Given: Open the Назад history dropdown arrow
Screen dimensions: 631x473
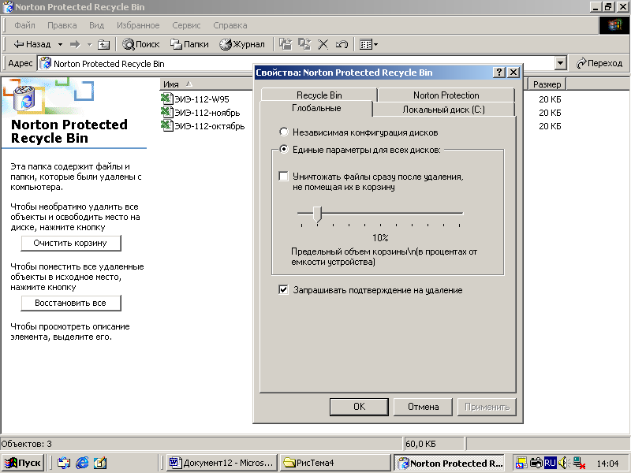Looking at the screenshot, I should pos(60,44).
